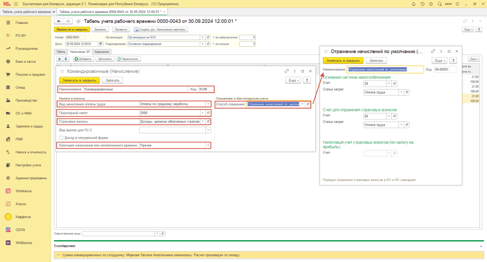This screenshot has width=487, height=262.
Task: Switch to first Табель учета рабочего времени window tab
Action: 27,12
